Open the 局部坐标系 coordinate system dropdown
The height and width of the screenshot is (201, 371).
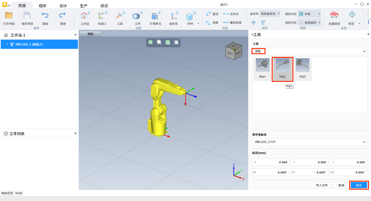pyautogui.click(x=270, y=14)
